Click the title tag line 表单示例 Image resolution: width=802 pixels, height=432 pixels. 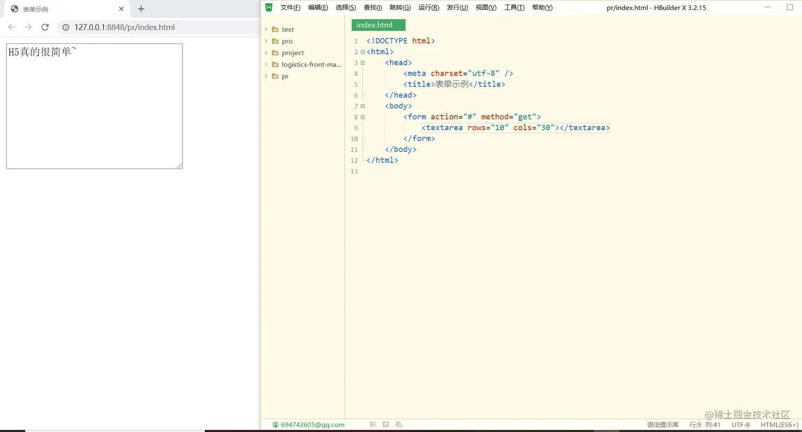coord(454,84)
